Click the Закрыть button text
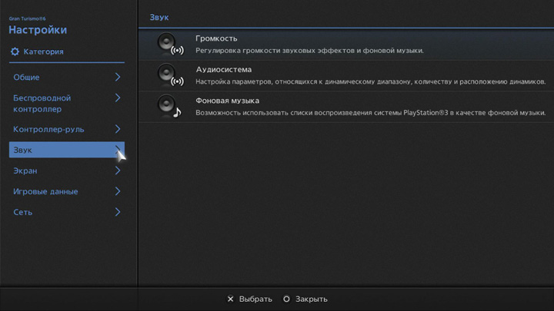The image size is (554, 311). point(311,299)
